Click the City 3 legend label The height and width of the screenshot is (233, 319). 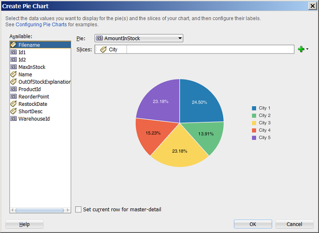pos(265,123)
